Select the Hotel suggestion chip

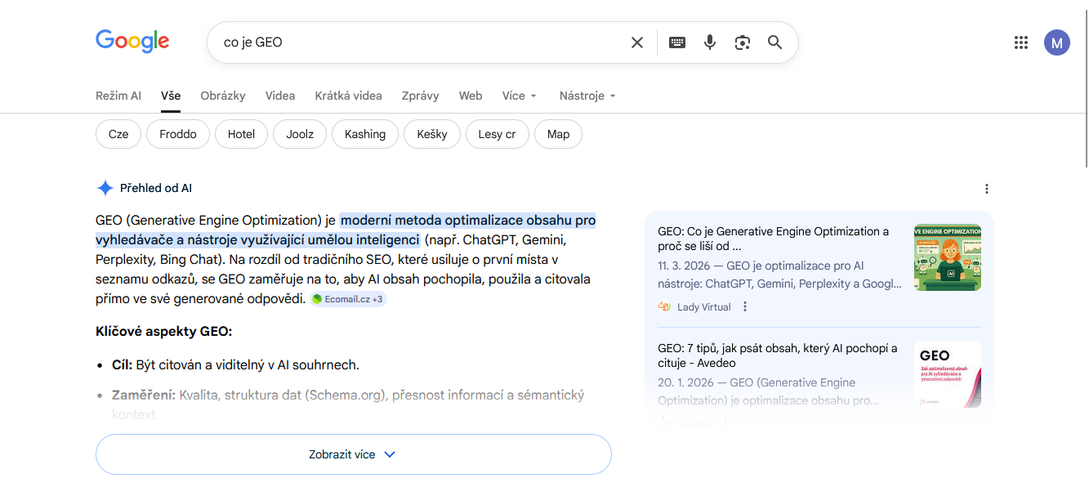pos(241,134)
